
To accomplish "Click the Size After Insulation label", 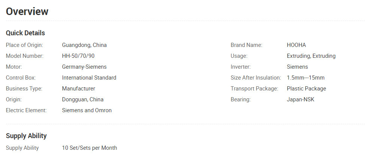I will click(x=256, y=78).
